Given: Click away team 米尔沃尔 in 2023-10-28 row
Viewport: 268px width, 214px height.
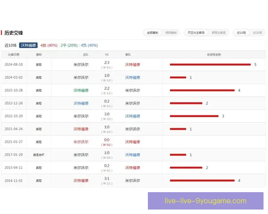Looking at the screenshot, I should click(x=133, y=90).
